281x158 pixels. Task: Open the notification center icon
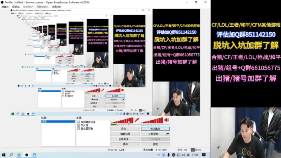[204, 155]
